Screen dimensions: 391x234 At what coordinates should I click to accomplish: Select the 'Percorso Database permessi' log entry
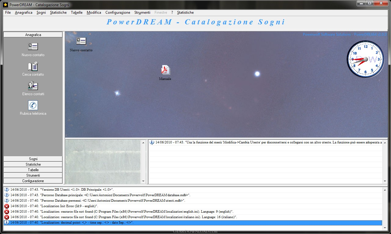pyautogui.click(x=193, y=200)
